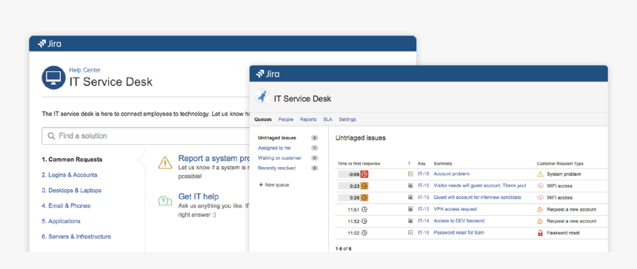
Task: Open Guest wifi account for interview candidate
Action: coord(477,197)
